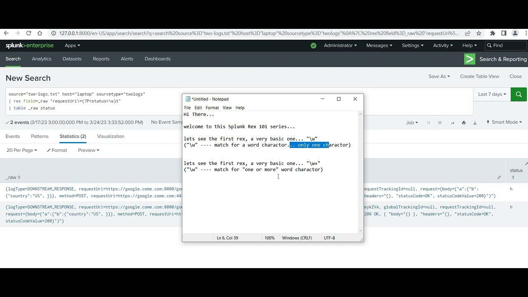Image resolution: width=528 pixels, height=297 pixels.
Task: Go back in browser history
Action: click(6, 33)
